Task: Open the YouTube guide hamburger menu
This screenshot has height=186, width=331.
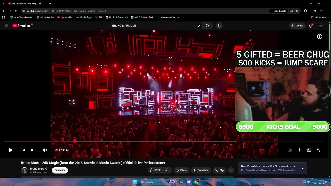Action: tap(6, 26)
